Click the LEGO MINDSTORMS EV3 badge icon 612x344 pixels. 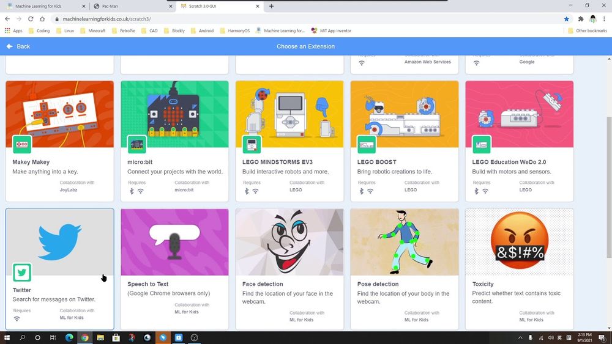[252, 144]
